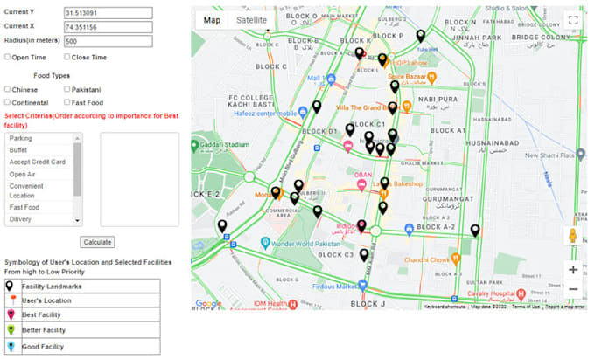This screenshot has width=595, height=359.
Task: Click Hafeez center mobile shop icon
Action: (x=303, y=112)
